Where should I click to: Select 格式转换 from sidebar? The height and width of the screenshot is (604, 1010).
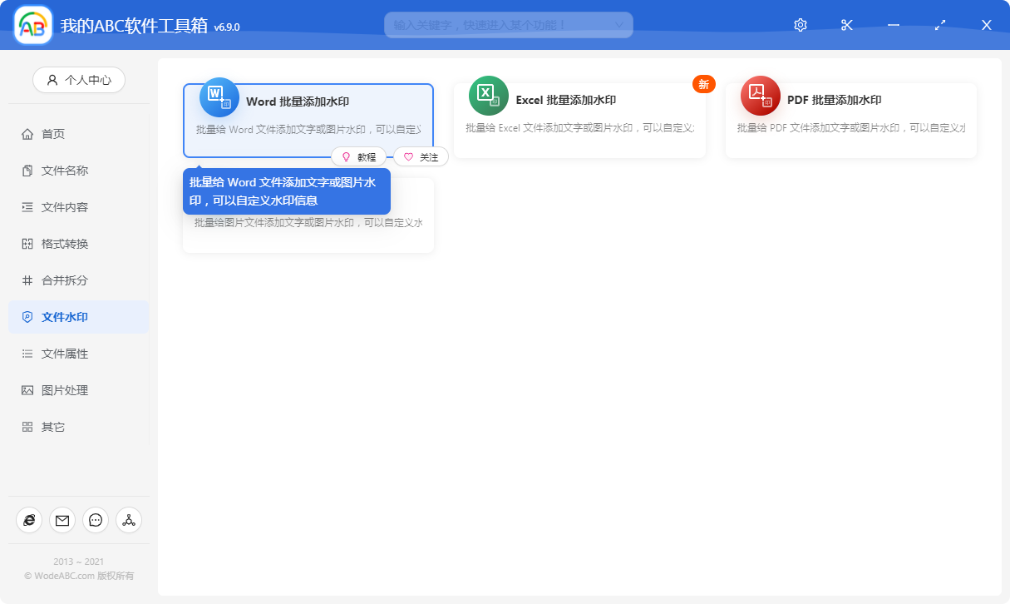pyautogui.click(x=53, y=244)
